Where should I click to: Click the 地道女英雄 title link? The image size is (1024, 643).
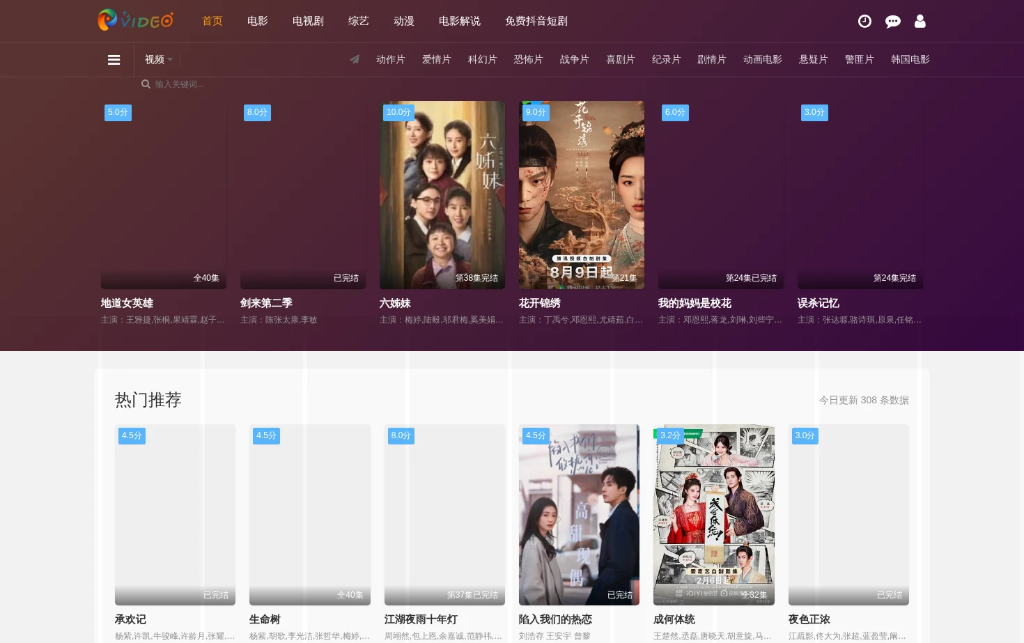tap(127, 303)
